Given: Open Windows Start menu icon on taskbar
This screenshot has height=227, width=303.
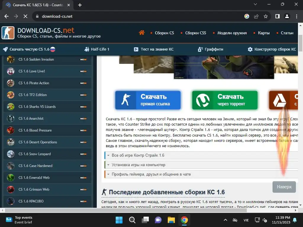Looking at the screenshot, I should pos(119,220).
